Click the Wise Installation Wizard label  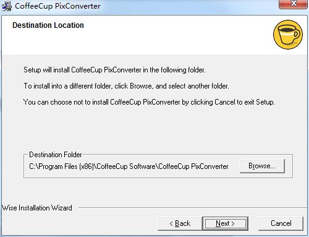37,208
